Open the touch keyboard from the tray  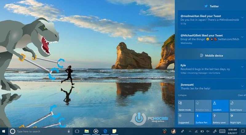tap(222, 131)
